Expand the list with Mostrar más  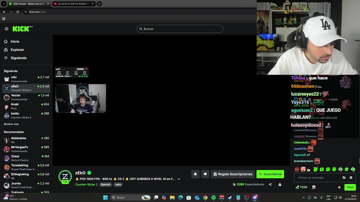pyautogui.click(x=11, y=124)
